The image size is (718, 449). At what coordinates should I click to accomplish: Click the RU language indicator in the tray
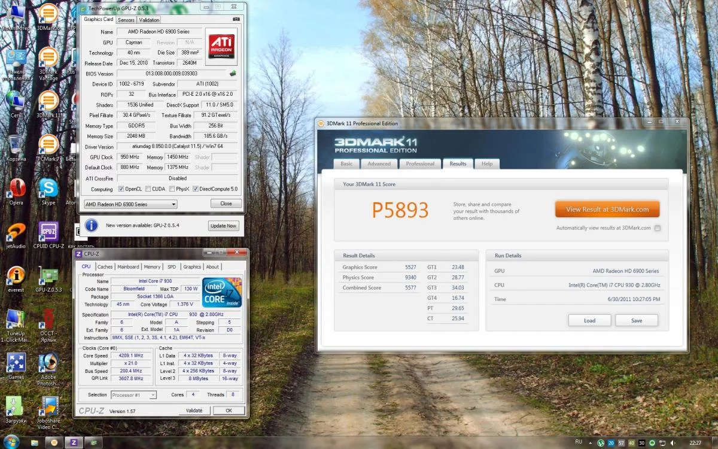point(579,442)
